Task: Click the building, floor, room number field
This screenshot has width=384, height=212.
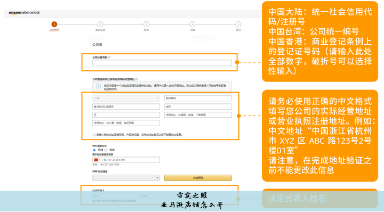Action: pos(126,123)
